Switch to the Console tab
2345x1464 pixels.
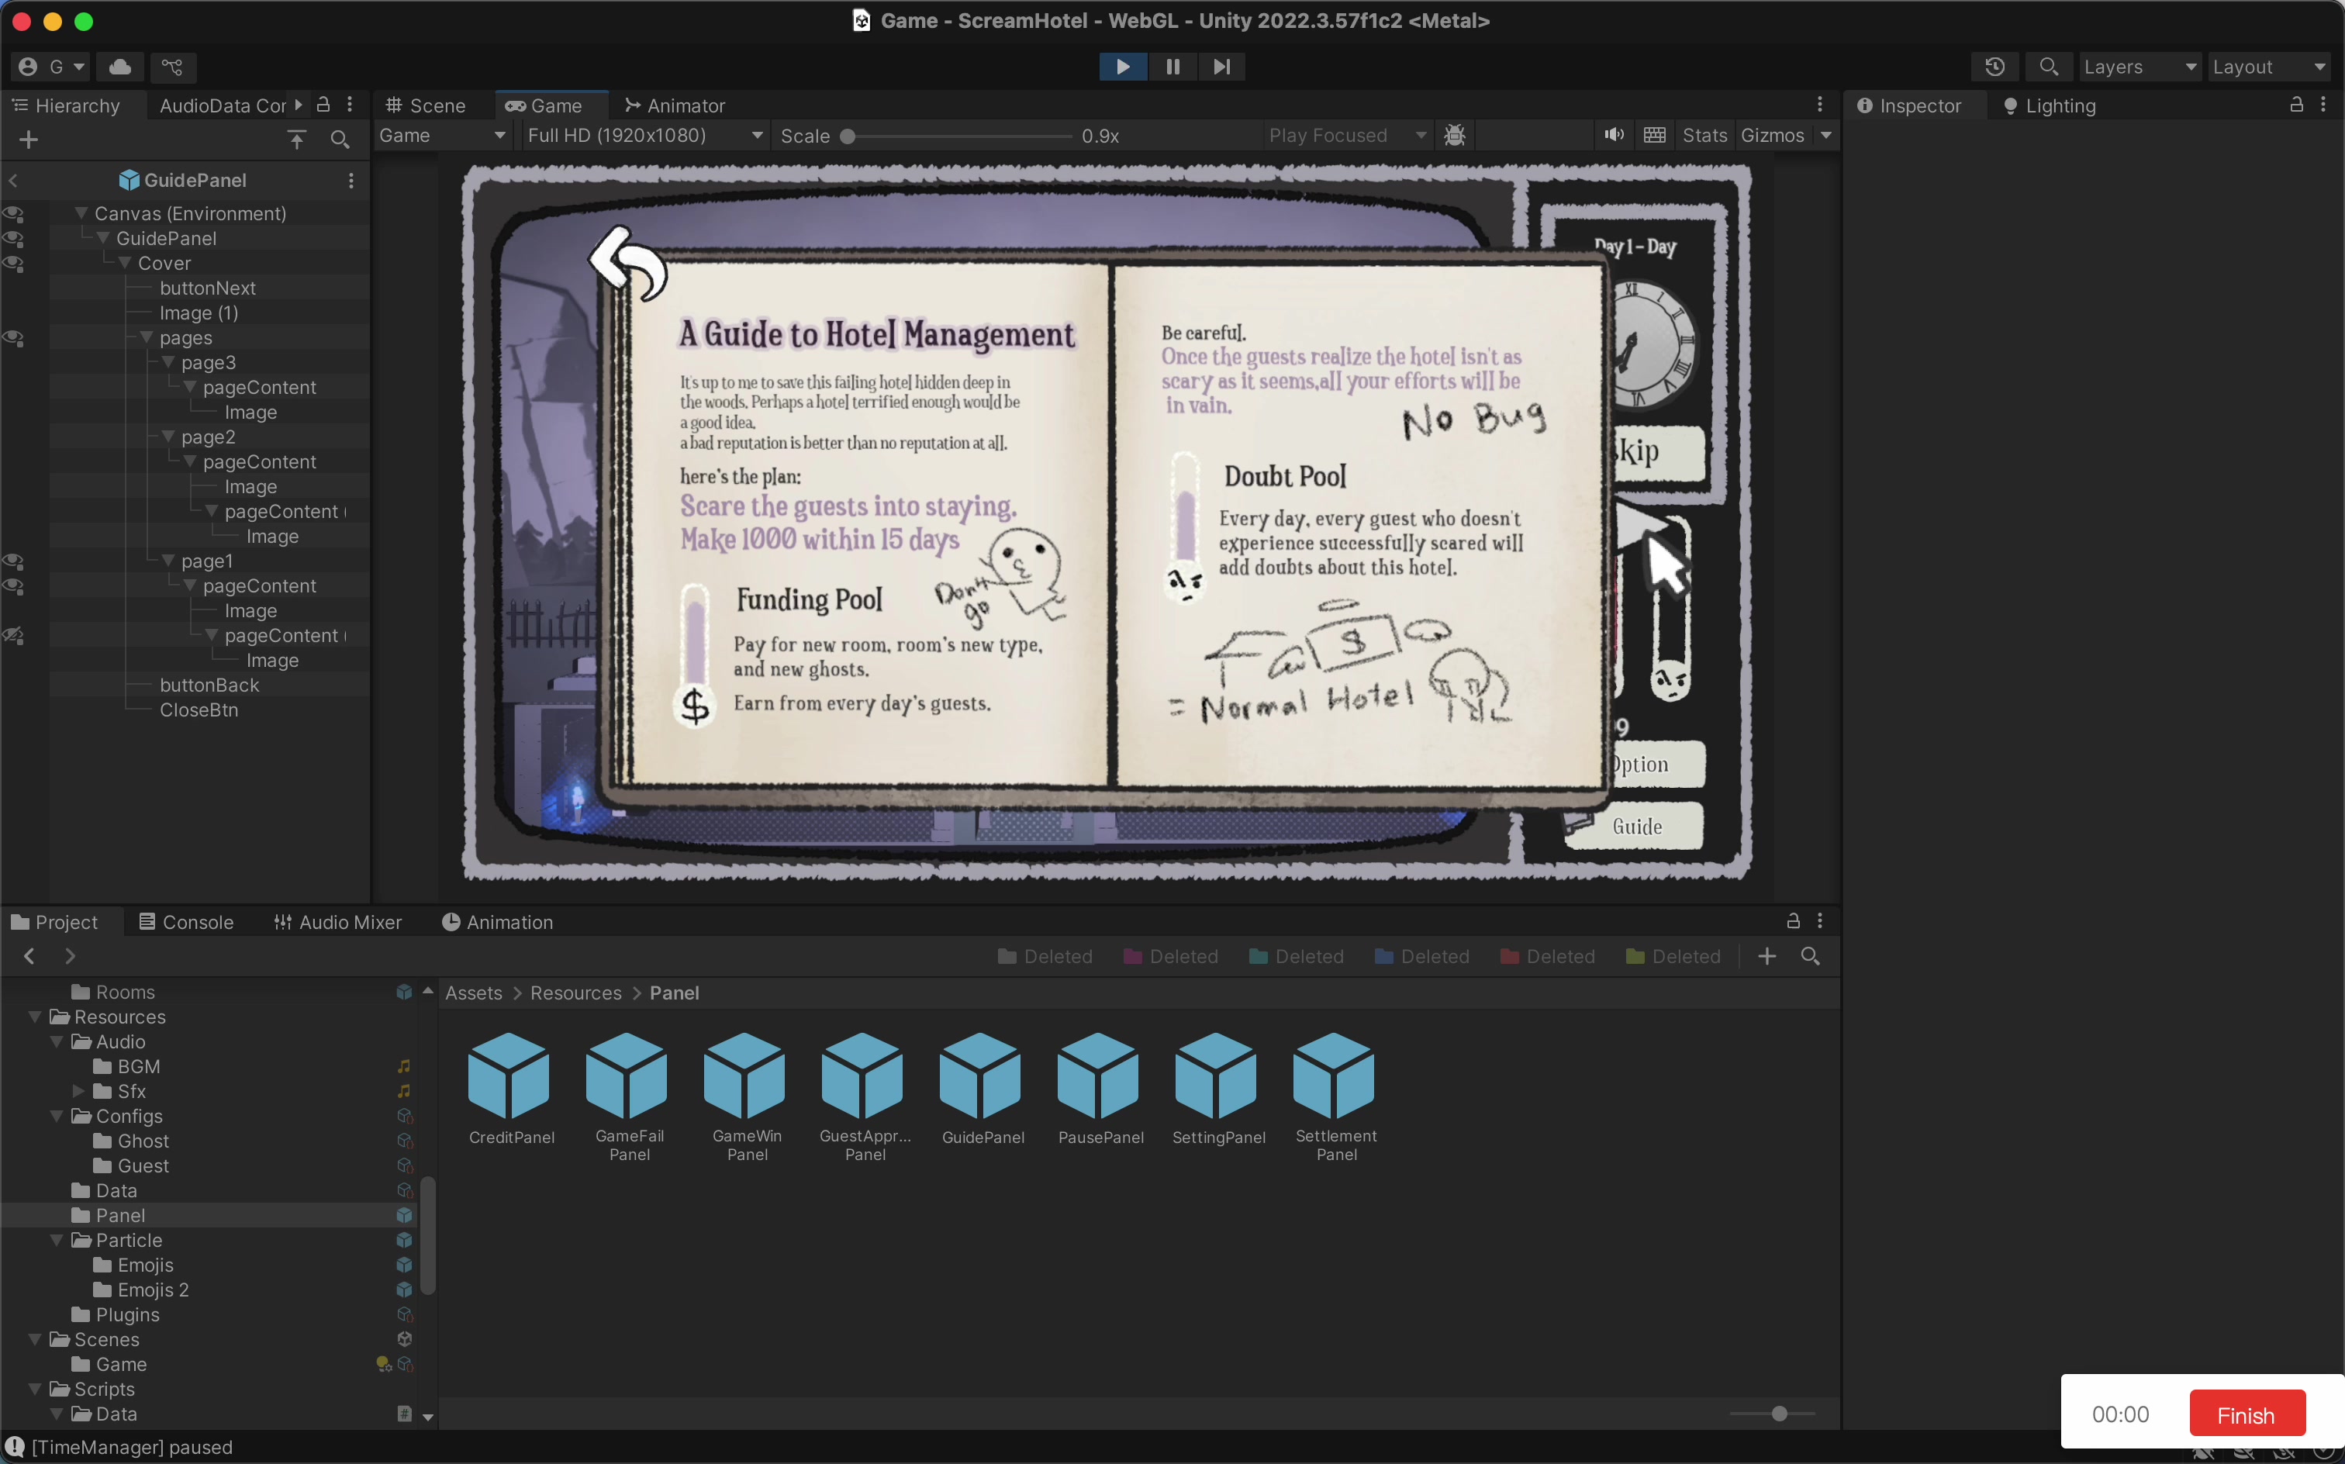point(186,922)
